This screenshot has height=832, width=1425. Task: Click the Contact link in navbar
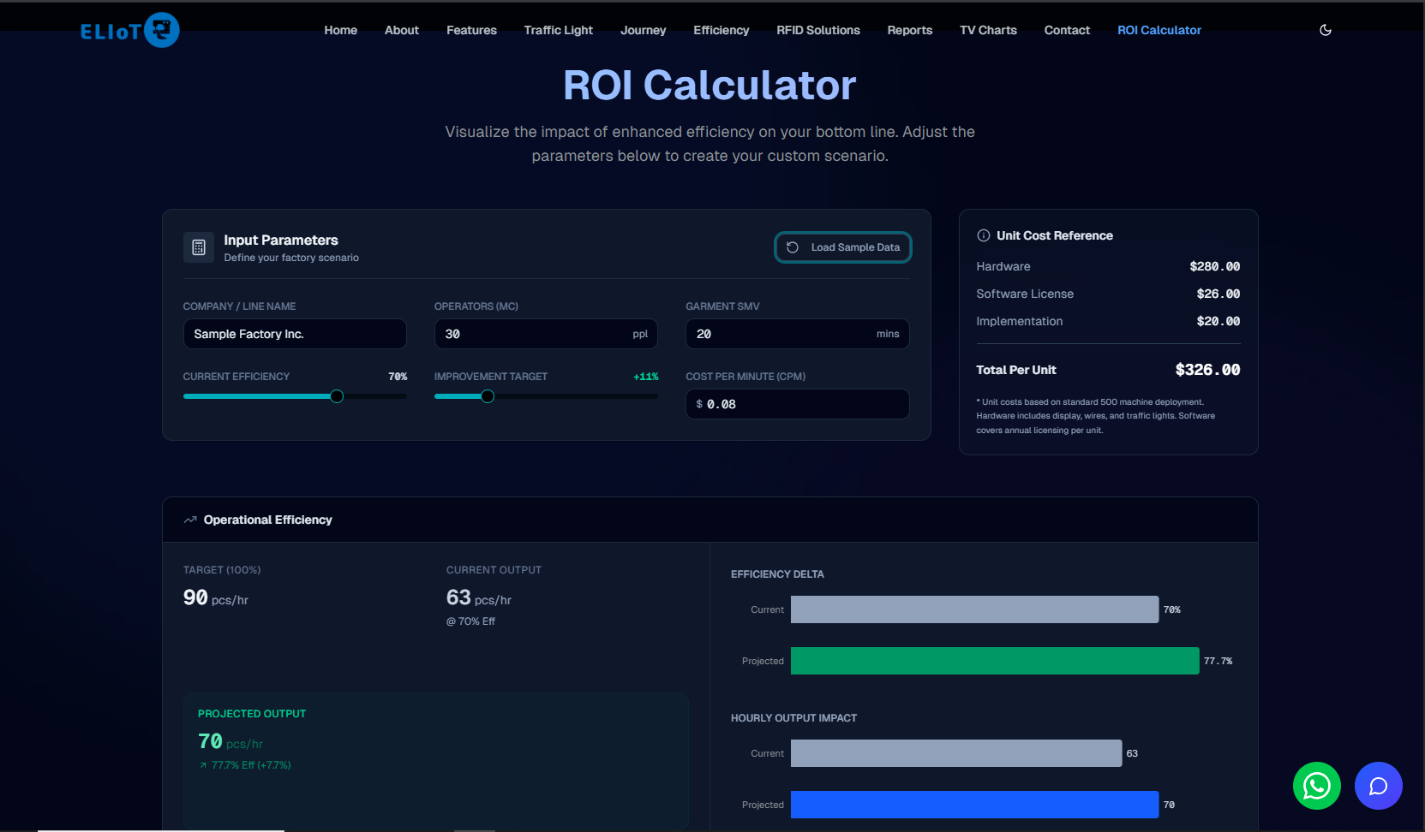[x=1066, y=30]
